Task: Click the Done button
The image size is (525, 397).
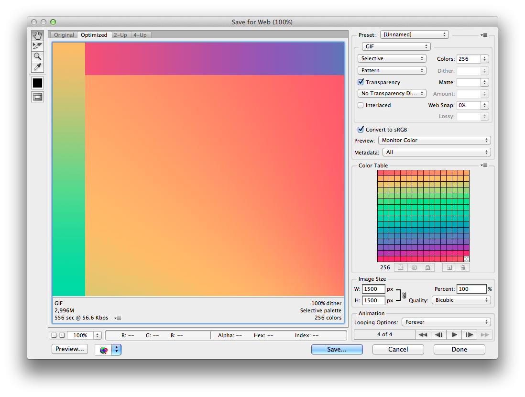Action: pos(459,350)
